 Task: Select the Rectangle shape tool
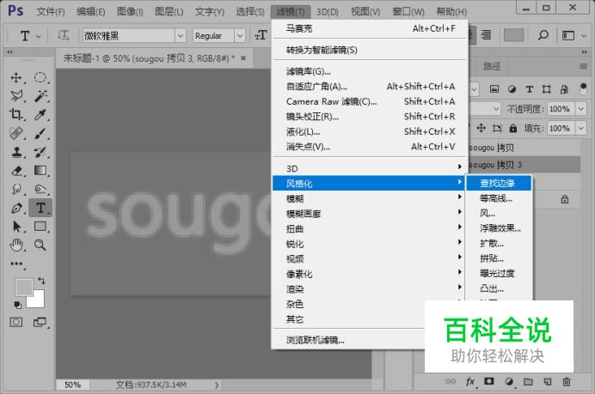[40, 227]
